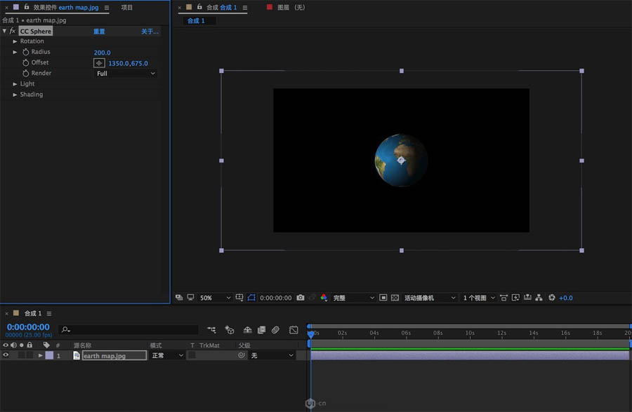The height and width of the screenshot is (412, 632).
Task: Open the 50% magnification dropdown
Action: tap(215, 298)
